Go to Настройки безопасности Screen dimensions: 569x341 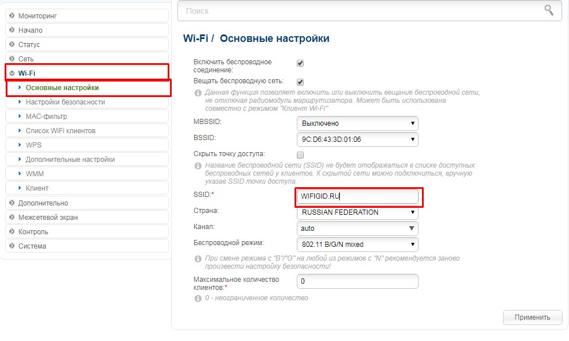87,102
